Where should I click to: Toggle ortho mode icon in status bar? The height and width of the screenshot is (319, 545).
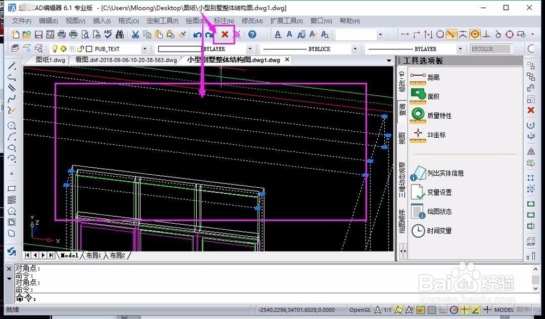[443, 310]
